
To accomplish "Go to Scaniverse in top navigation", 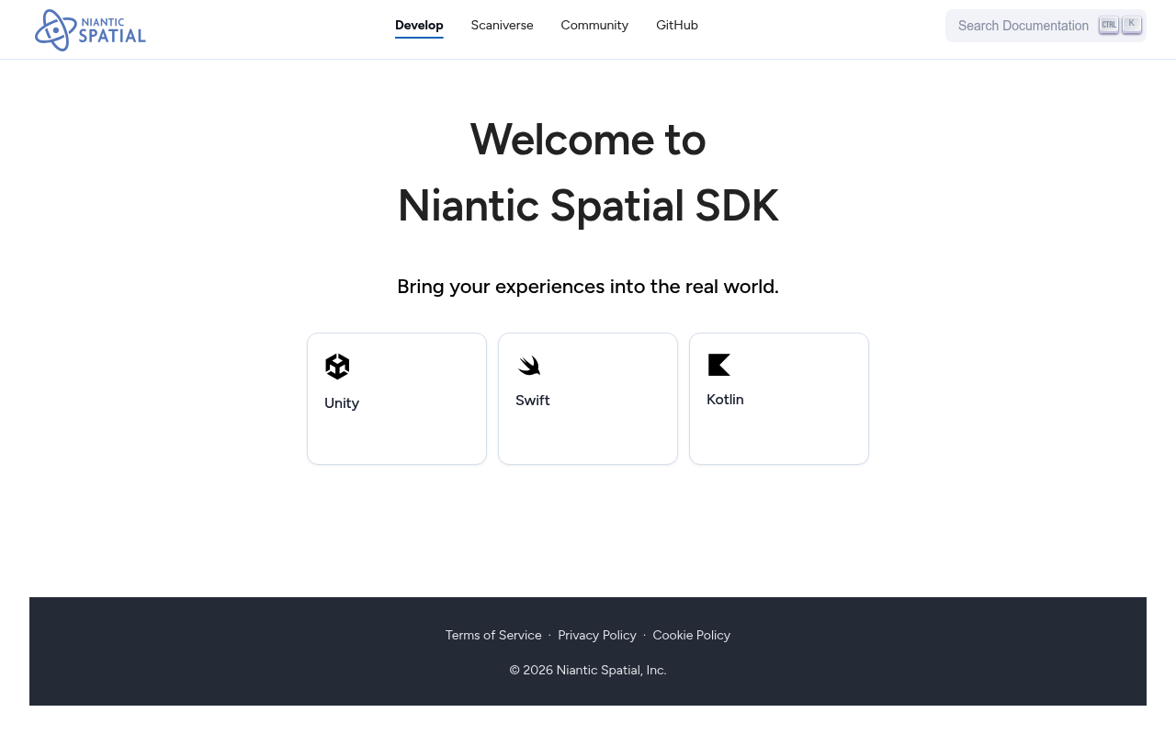I will click(x=502, y=25).
